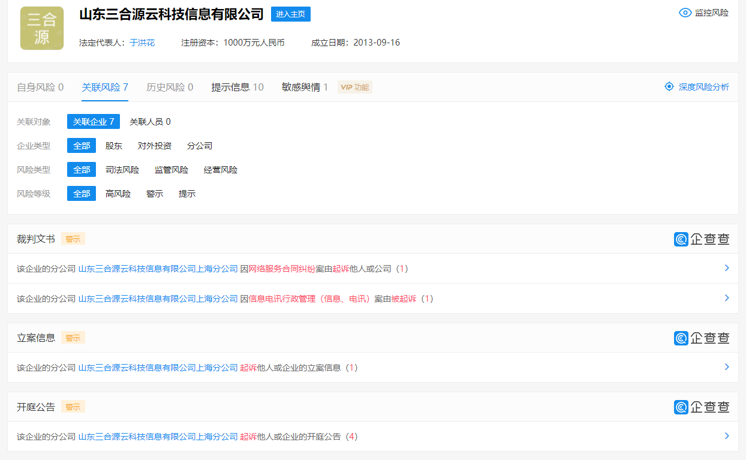Expand the 开庭公告 row chevron
The image size is (746, 460).
[x=727, y=436]
